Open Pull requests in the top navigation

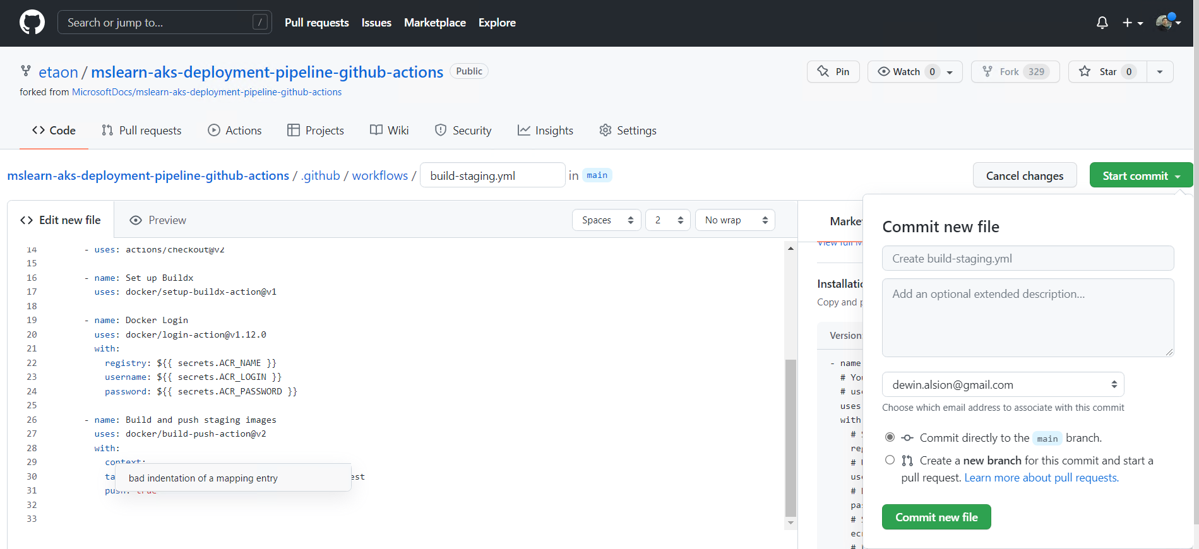316,22
